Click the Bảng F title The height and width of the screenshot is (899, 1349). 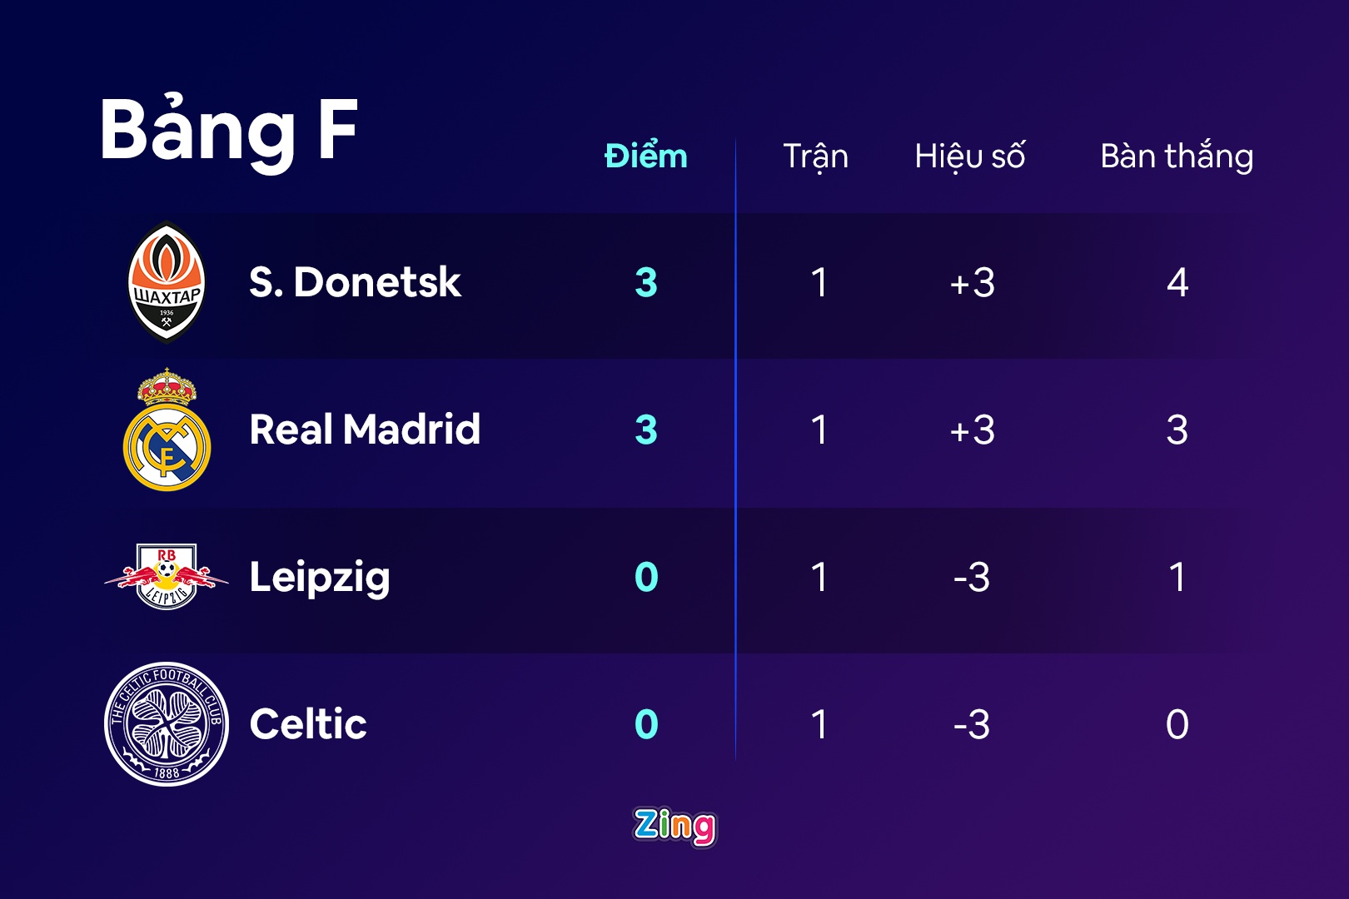(x=229, y=131)
